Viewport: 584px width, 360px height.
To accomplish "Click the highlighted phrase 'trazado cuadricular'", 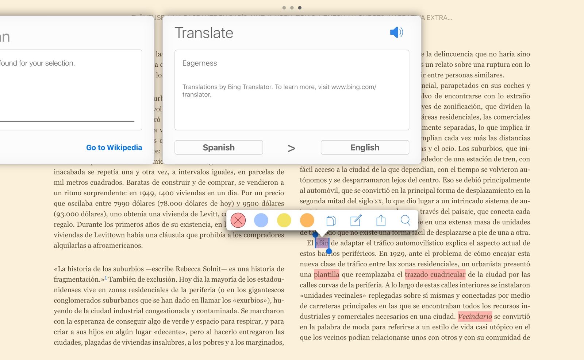I will [x=435, y=274].
